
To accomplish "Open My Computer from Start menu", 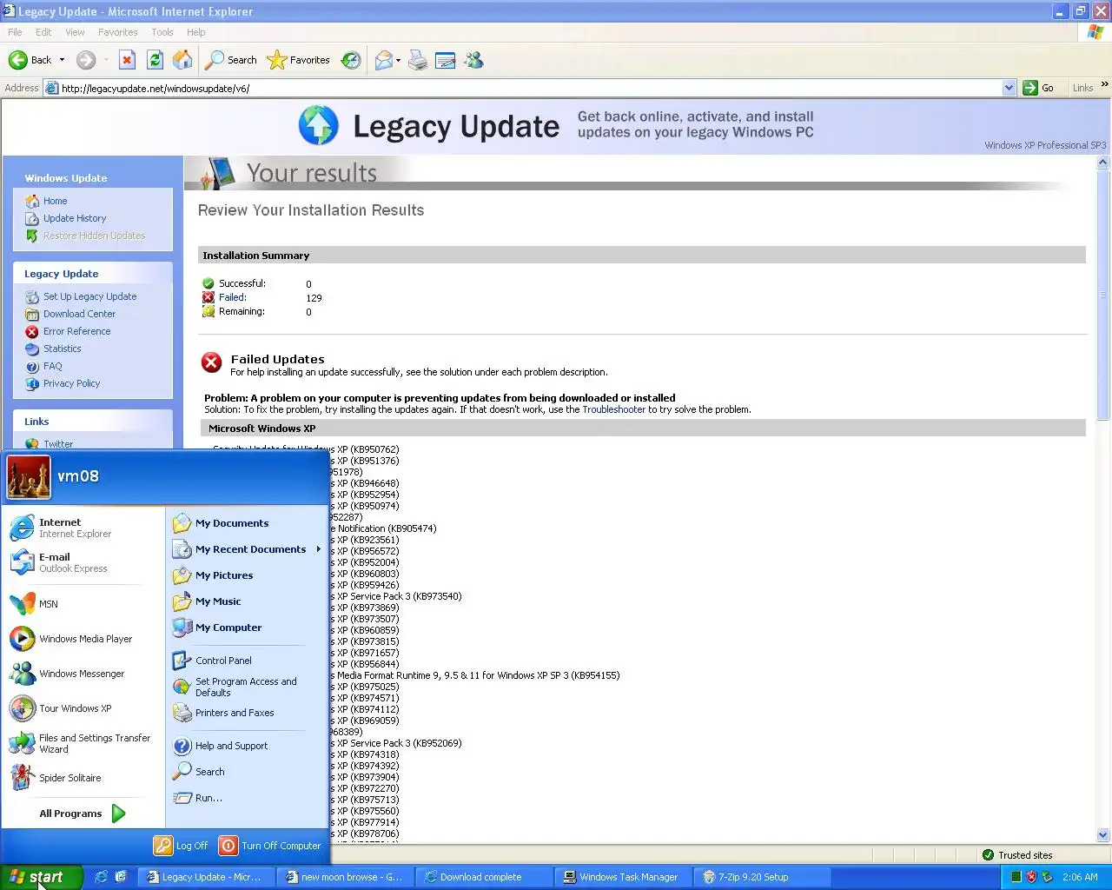I will click(247, 628).
